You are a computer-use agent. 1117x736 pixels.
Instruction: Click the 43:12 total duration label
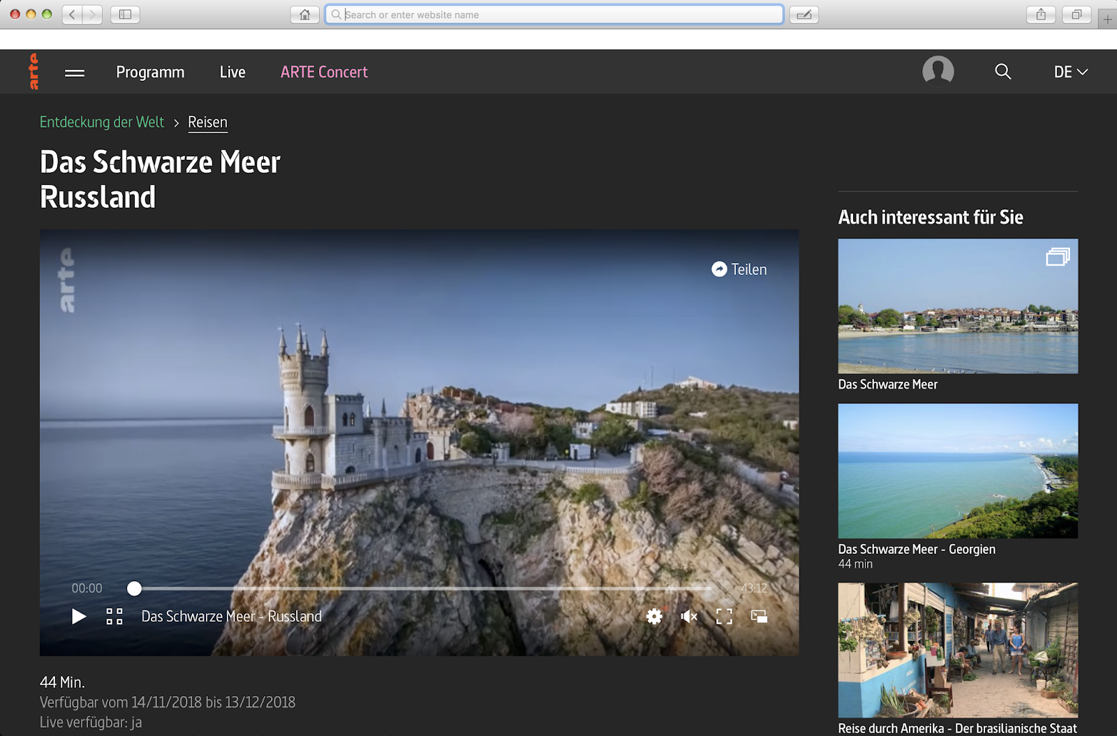[x=754, y=588]
